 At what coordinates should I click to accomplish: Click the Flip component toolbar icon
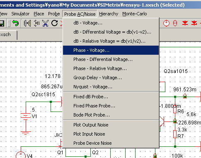(x=36, y=23)
